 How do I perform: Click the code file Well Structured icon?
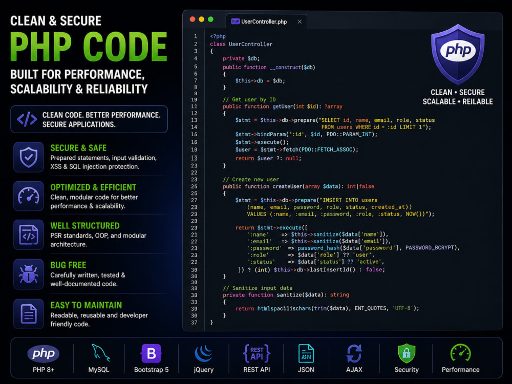point(28,235)
